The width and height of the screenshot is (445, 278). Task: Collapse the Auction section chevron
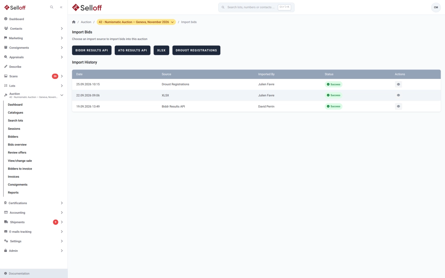[62, 95]
